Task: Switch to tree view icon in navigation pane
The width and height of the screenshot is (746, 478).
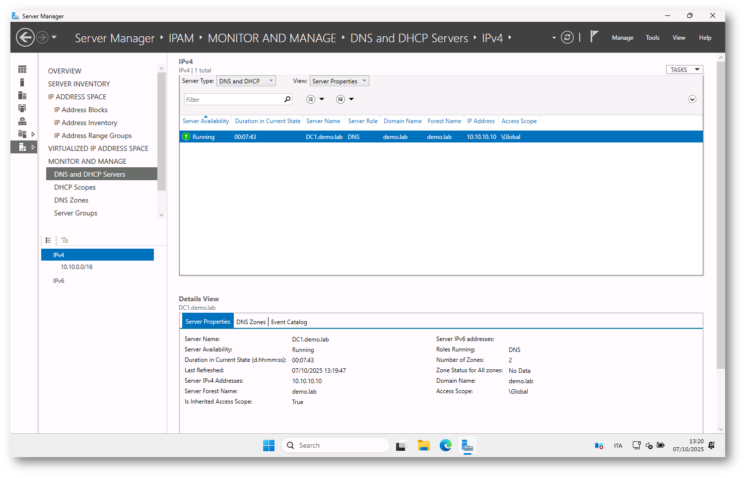Action: point(65,240)
